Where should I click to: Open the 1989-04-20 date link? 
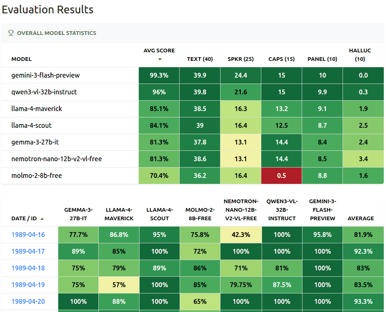tap(28, 302)
